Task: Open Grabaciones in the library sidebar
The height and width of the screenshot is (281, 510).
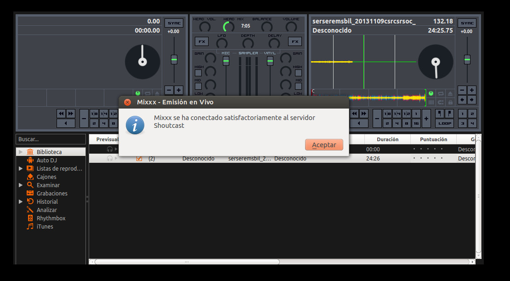Action: pyautogui.click(x=30, y=193)
